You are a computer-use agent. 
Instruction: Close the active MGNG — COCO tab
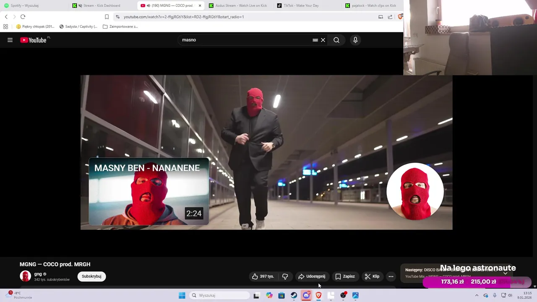tap(200, 5)
